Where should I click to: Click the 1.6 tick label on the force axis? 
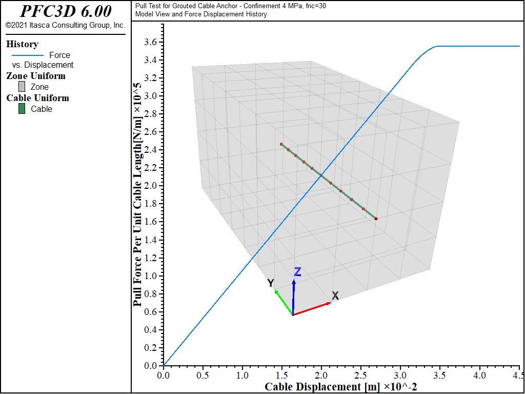pos(151,222)
